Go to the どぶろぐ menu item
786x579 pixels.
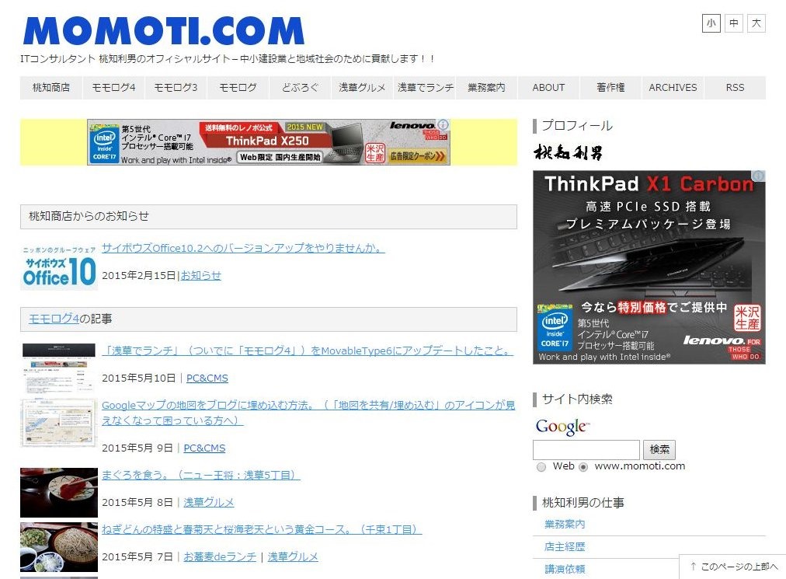pyautogui.click(x=300, y=88)
